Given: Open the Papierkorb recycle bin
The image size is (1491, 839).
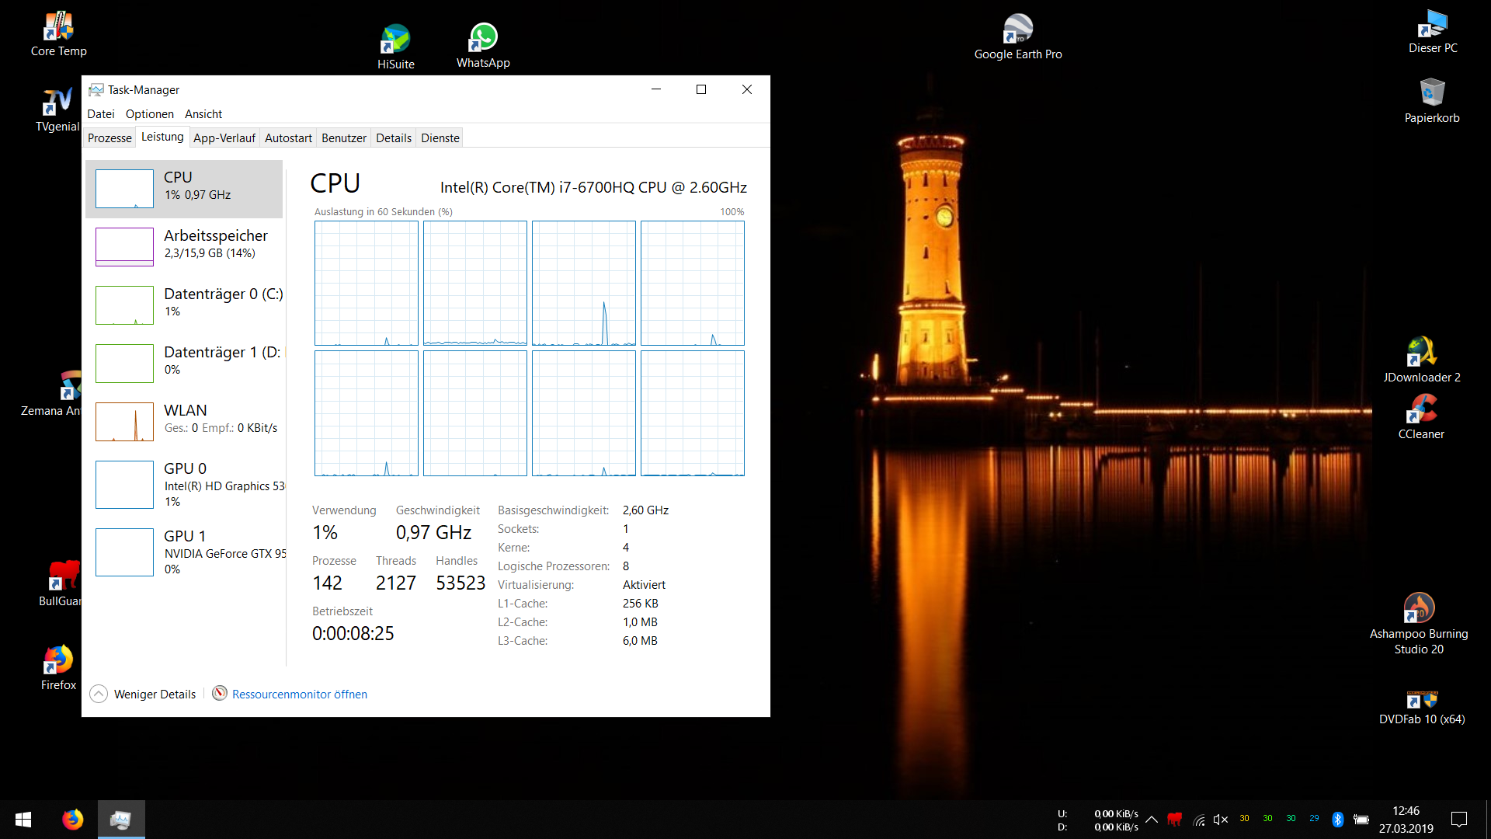Looking at the screenshot, I should click(1432, 101).
